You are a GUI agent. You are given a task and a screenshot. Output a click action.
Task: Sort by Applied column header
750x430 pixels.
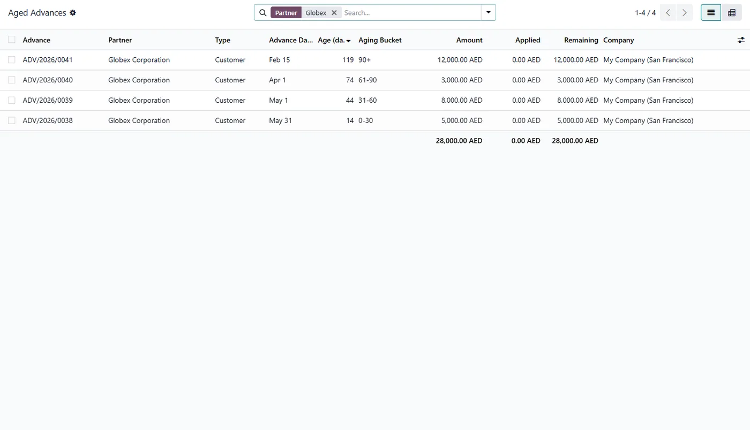tap(528, 40)
